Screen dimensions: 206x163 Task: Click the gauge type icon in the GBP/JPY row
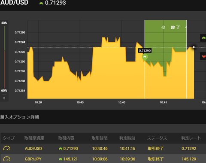(7, 159)
